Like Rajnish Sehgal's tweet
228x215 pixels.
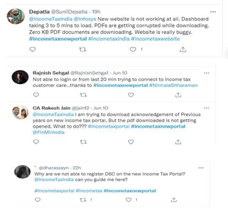tap(131, 95)
